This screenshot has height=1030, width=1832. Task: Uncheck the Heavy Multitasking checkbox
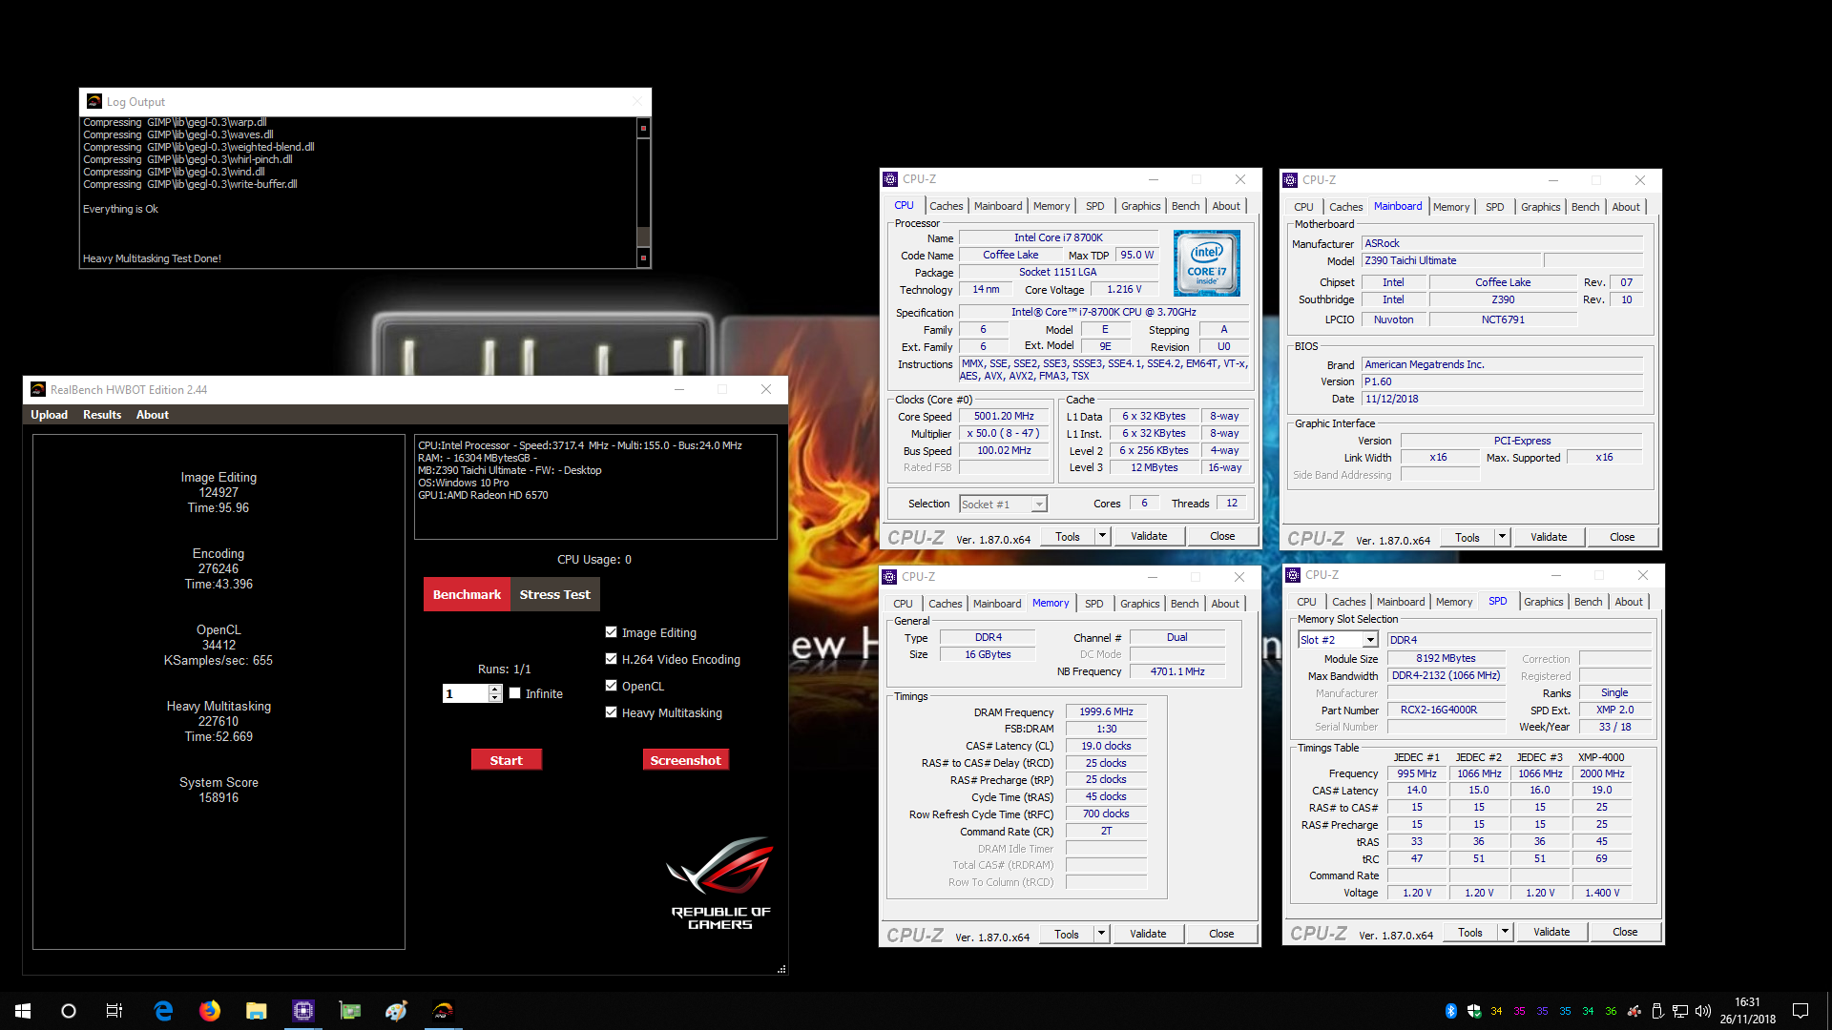(x=612, y=712)
